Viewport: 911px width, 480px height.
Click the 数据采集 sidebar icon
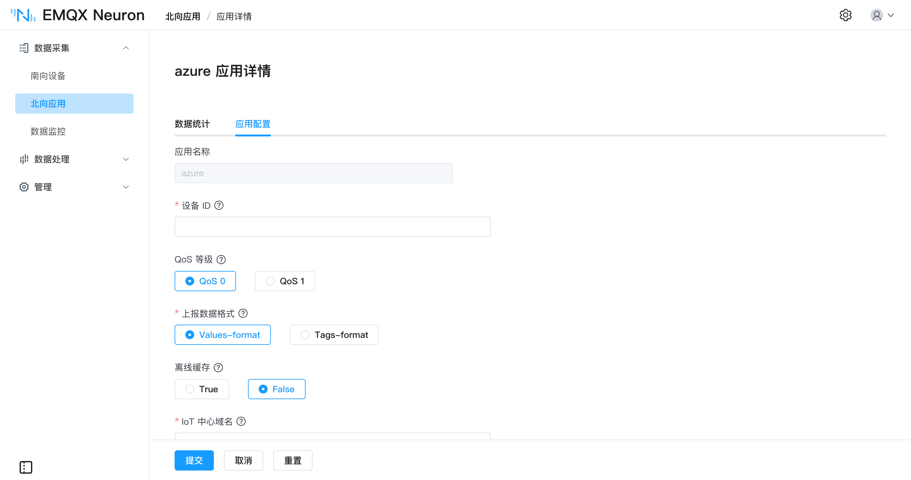[x=24, y=48]
